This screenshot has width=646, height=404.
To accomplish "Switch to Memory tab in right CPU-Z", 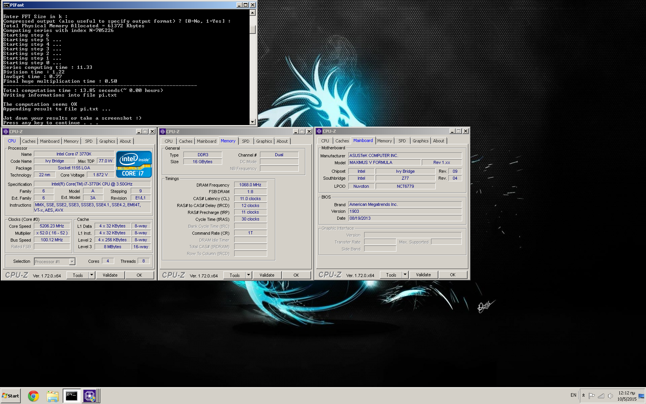I will click(x=385, y=141).
